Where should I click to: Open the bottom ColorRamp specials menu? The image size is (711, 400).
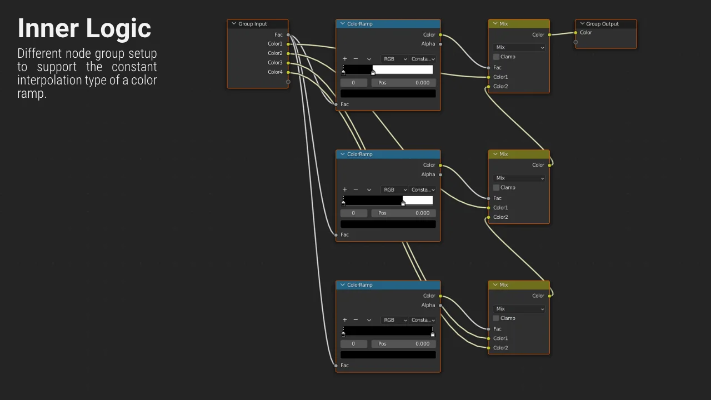tap(369, 319)
